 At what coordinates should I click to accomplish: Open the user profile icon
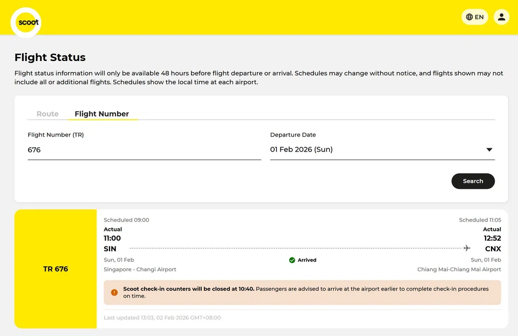[x=501, y=17]
